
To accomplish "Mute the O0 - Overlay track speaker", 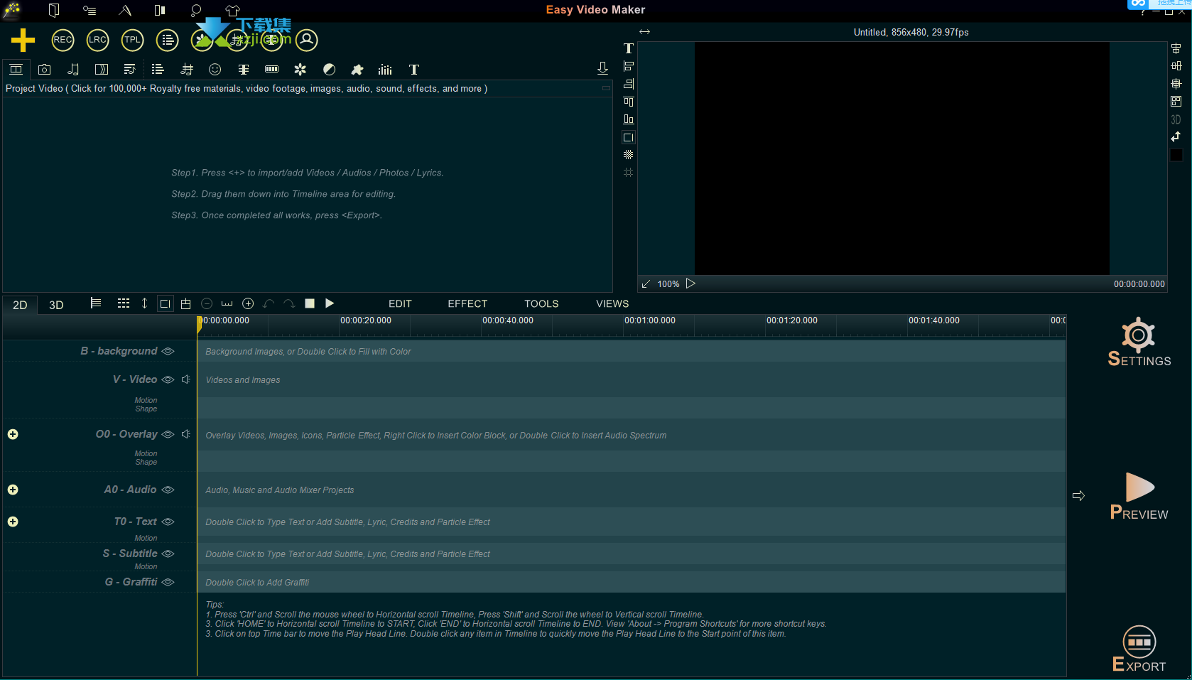I will point(185,434).
